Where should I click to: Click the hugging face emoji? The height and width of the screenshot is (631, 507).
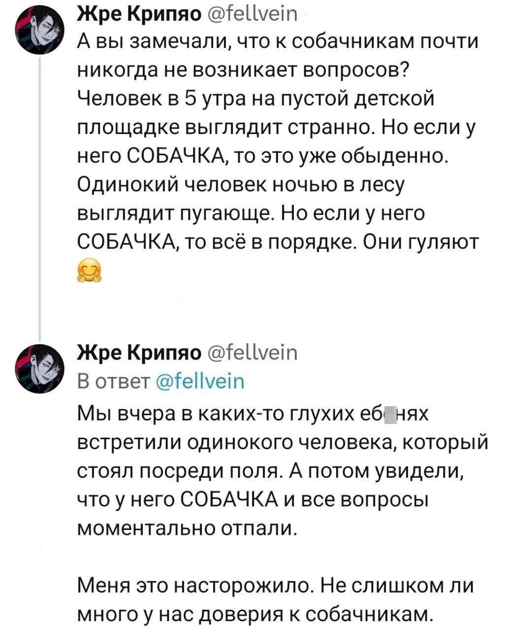89,269
